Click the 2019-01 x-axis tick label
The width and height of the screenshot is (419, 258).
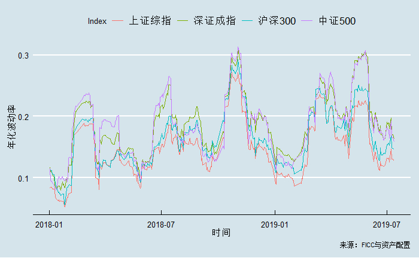[x=275, y=225]
